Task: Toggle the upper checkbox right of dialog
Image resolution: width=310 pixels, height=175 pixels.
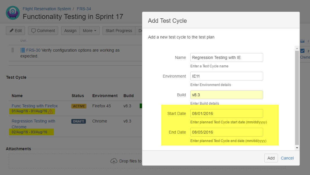Action: coord(302,41)
